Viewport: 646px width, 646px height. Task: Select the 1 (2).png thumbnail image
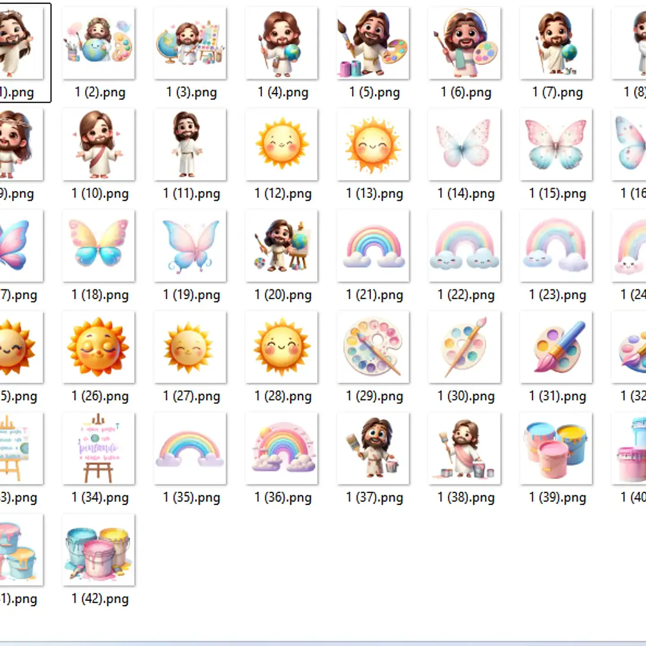(x=99, y=44)
